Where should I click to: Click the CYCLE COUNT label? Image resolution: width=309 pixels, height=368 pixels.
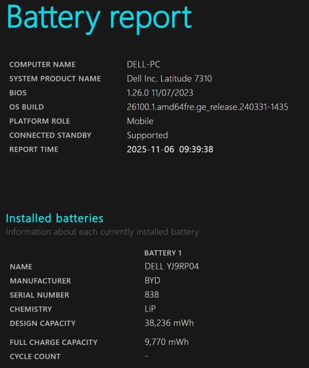[x=35, y=356]
